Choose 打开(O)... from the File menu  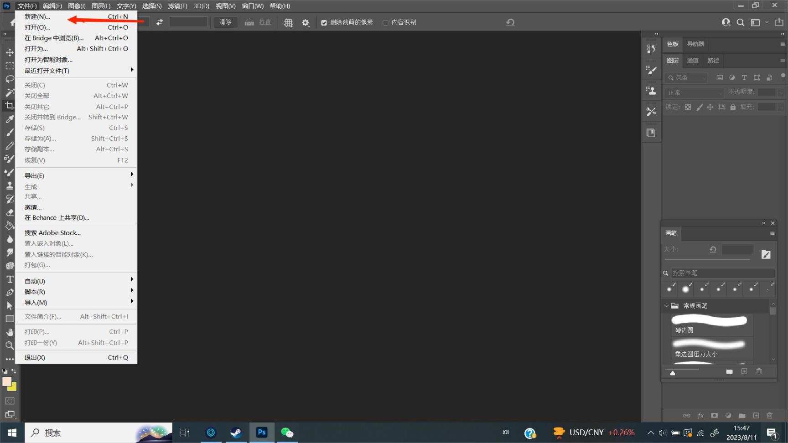(76, 27)
